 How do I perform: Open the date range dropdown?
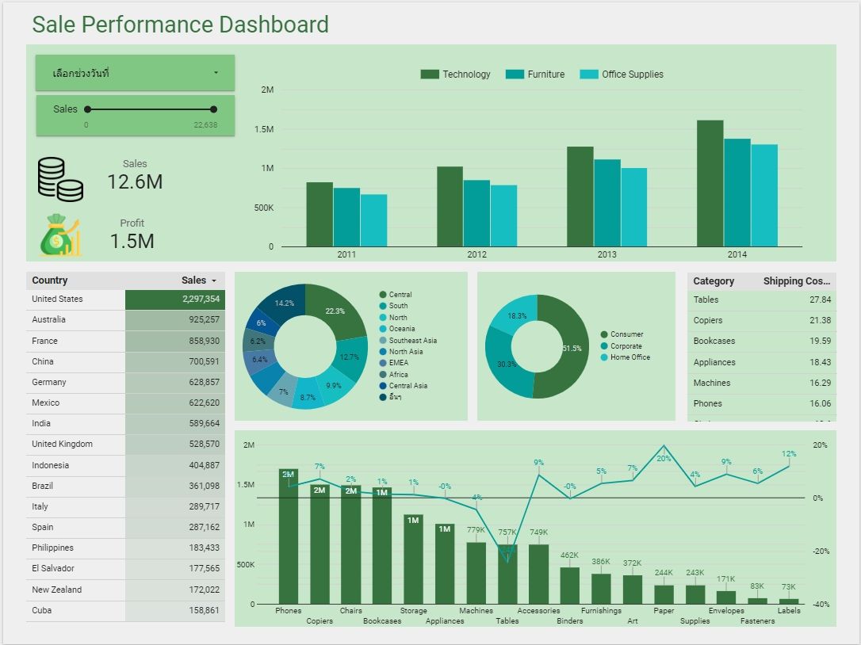click(x=135, y=73)
